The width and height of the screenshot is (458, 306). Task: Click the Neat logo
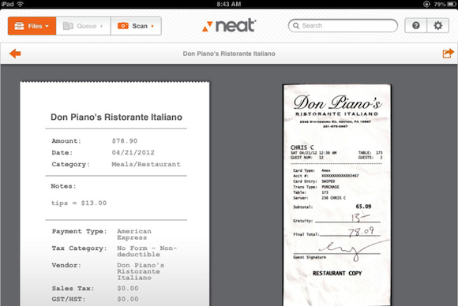click(229, 25)
